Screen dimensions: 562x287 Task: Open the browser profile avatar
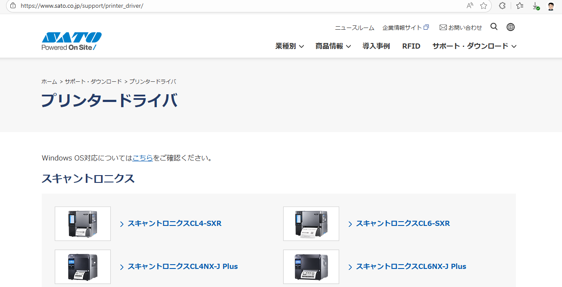(x=551, y=6)
